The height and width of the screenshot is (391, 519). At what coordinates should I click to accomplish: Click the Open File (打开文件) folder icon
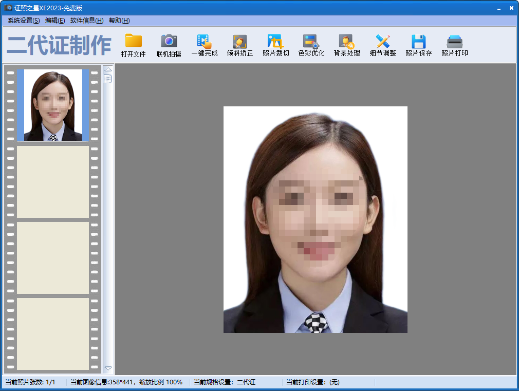pyautogui.click(x=134, y=42)
